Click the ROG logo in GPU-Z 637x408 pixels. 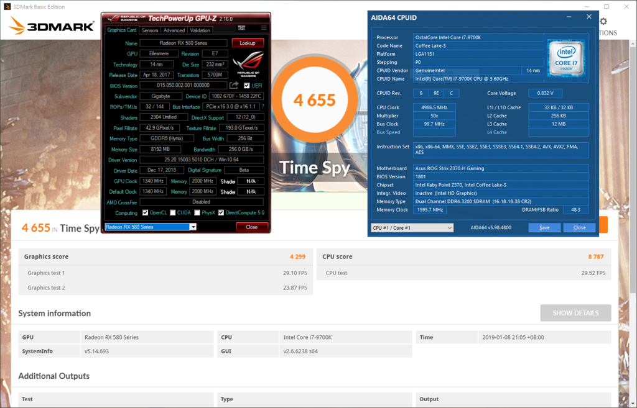click(248, 64)
